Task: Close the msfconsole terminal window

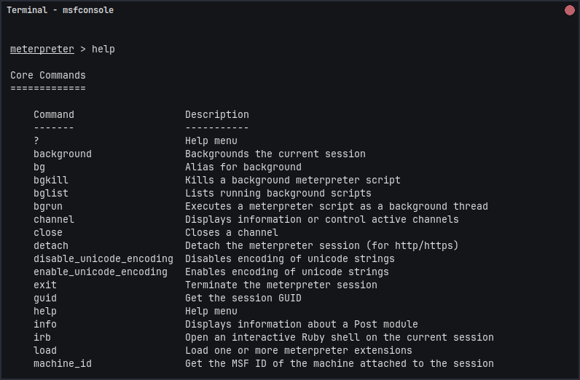Action: tap(569, 10)
